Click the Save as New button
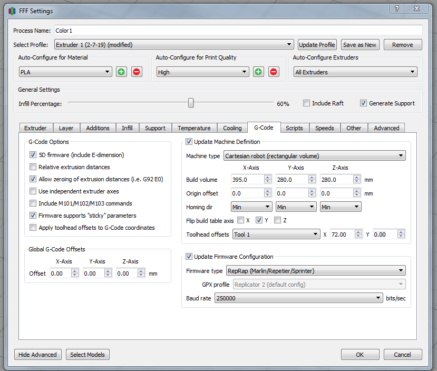The width and height of the screenshot is (437, 371). pos(360,45)
